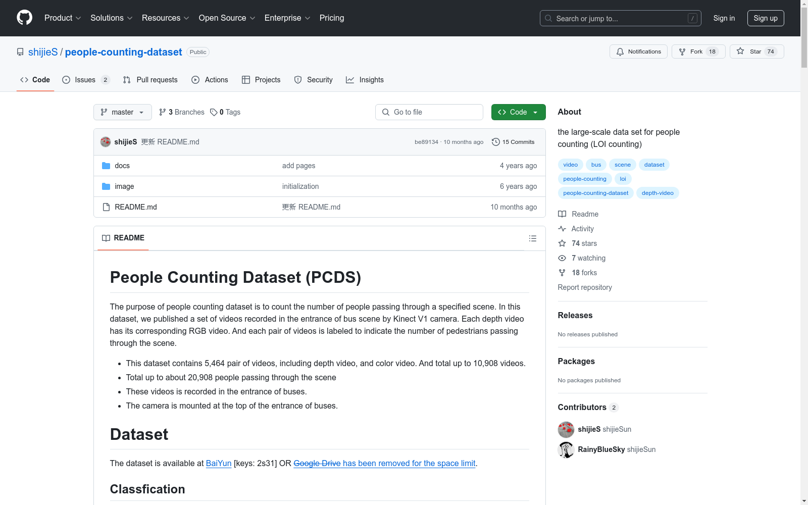Open the 'add pages' commit message
Screen dimensions: 808x505
coord(298,166)
